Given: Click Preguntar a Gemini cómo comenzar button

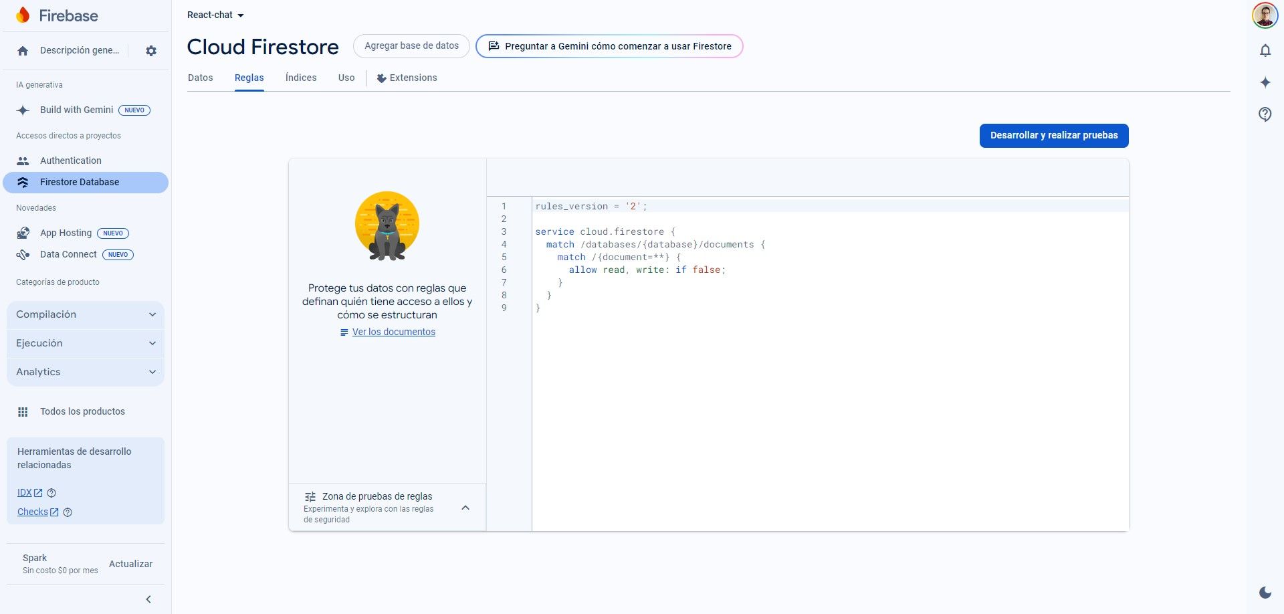Looking at the screenshot, I should [x=609, y=46].
